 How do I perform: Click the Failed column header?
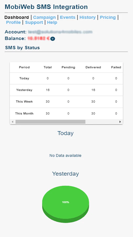[116, 67]
